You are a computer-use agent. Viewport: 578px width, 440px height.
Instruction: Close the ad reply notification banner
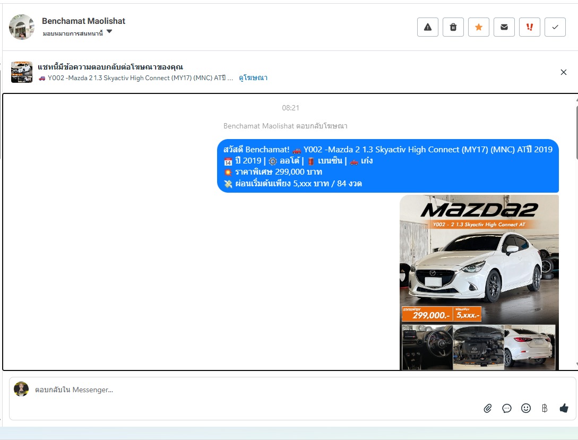point(563,72)
